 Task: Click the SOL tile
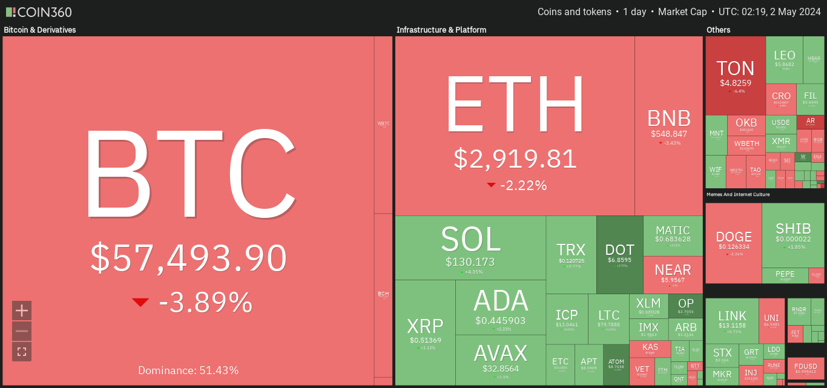tap(470, 248)
